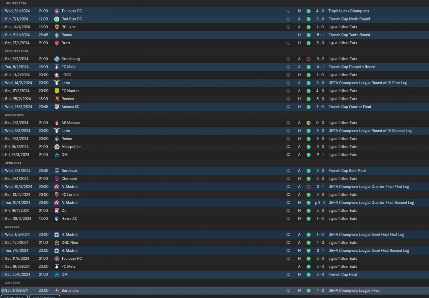Toggle the check circle beside Wed, 3/1/2024
The width and height of the screenshot is (429, 298).
click(x=3, y=11)
